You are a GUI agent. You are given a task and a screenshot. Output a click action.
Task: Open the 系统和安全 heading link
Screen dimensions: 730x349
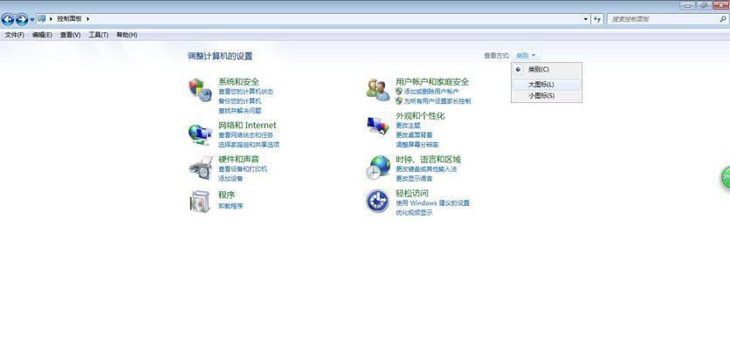pyautogui.click(x=239, y=81)
